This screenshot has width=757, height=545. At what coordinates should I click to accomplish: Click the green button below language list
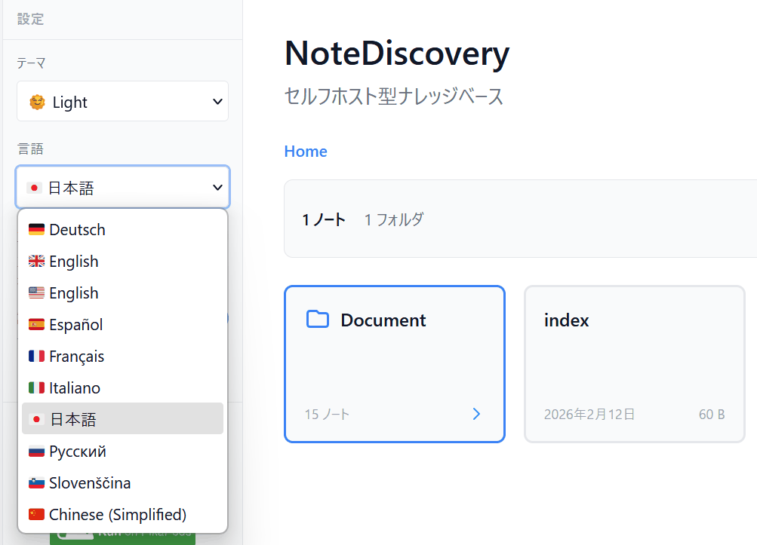click(122, 537)
